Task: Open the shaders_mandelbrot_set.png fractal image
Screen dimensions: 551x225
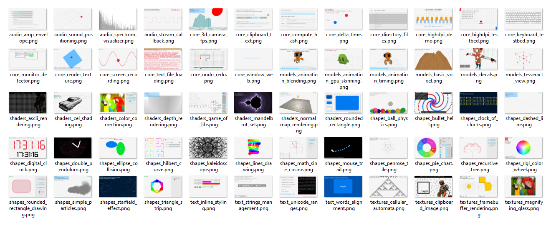Action: click(x=253, y=102)
